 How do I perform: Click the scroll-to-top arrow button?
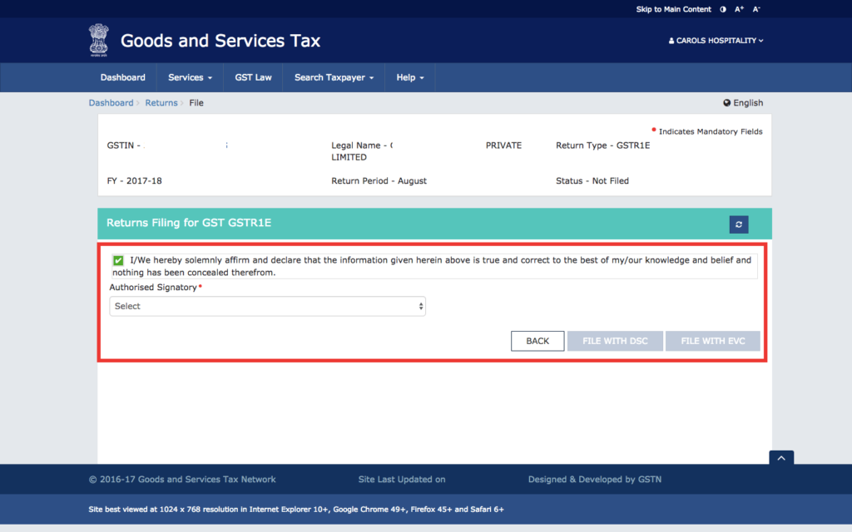(781, 458)
